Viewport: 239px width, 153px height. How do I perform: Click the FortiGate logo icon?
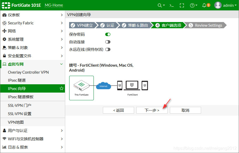pos(6,5)
